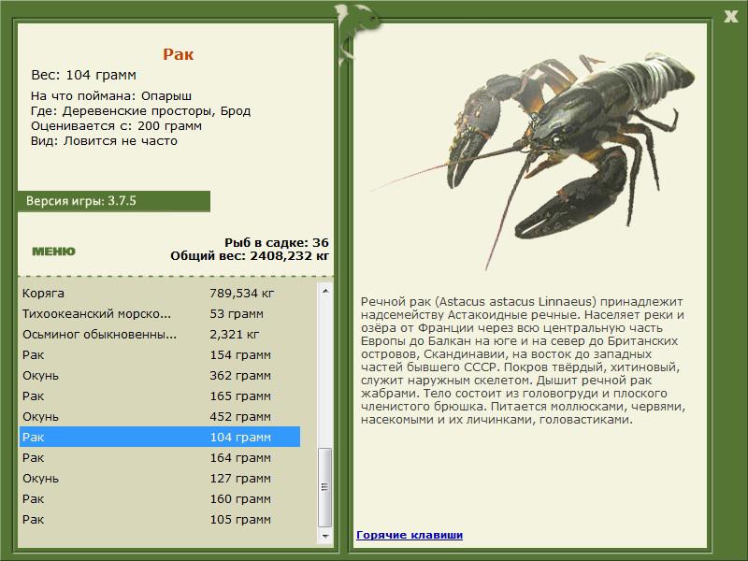The image size is (748, 561).
Task: Select the Рак 105 грамм row
Action: (x=159, y=519)
